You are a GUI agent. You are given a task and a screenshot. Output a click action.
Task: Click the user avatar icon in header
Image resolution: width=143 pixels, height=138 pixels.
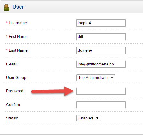click(x=6, y=7)
